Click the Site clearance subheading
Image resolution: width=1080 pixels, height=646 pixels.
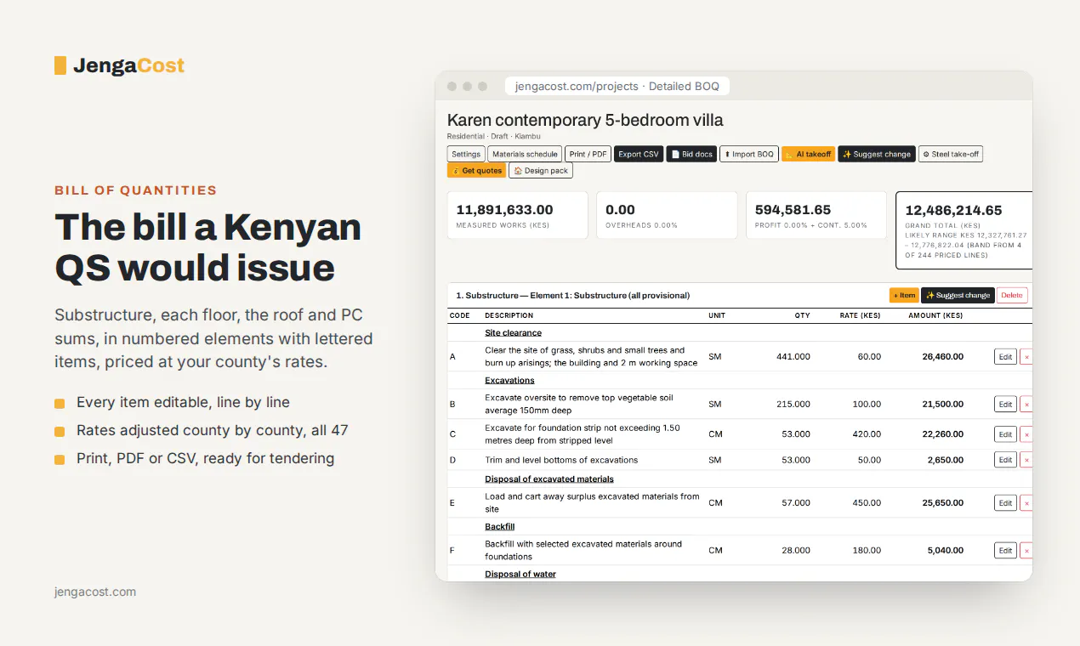[513, 332]
